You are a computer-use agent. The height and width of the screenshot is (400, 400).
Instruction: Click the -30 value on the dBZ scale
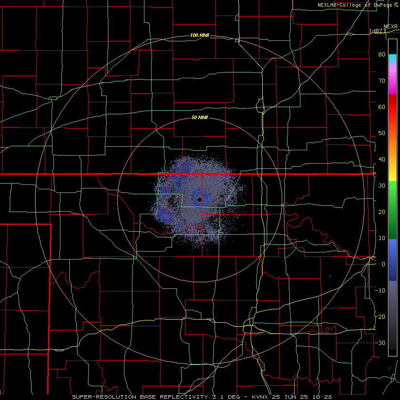pyautogui.click(x=380, y=343)
